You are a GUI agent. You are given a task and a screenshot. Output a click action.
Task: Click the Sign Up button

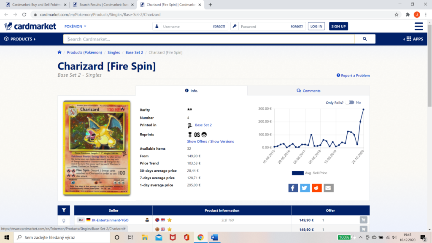[338, 27]
